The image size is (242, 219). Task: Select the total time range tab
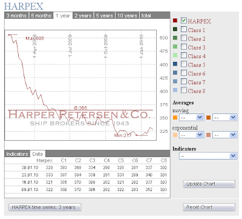(146, 16)
